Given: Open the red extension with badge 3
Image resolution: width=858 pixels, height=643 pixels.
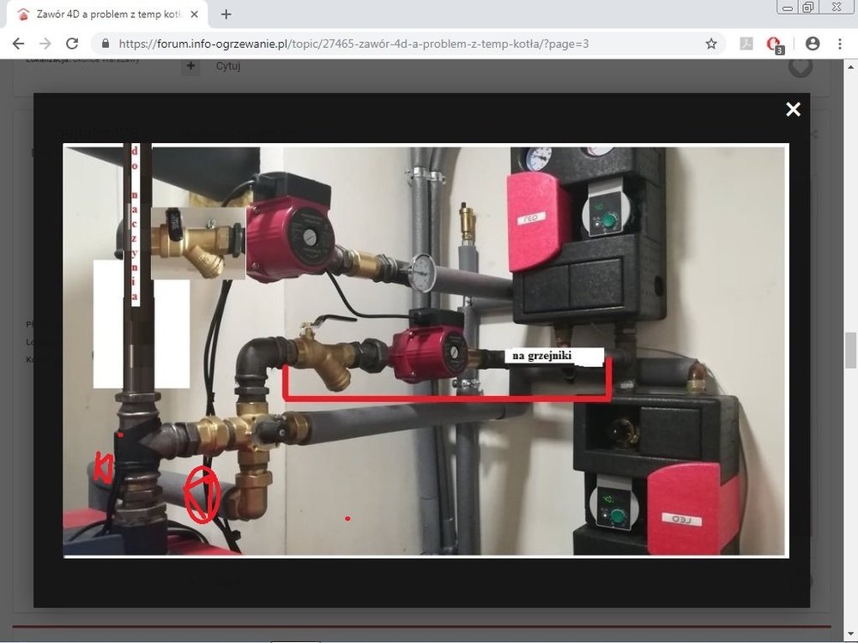Looking at the screenshot, I should (774, 44).
